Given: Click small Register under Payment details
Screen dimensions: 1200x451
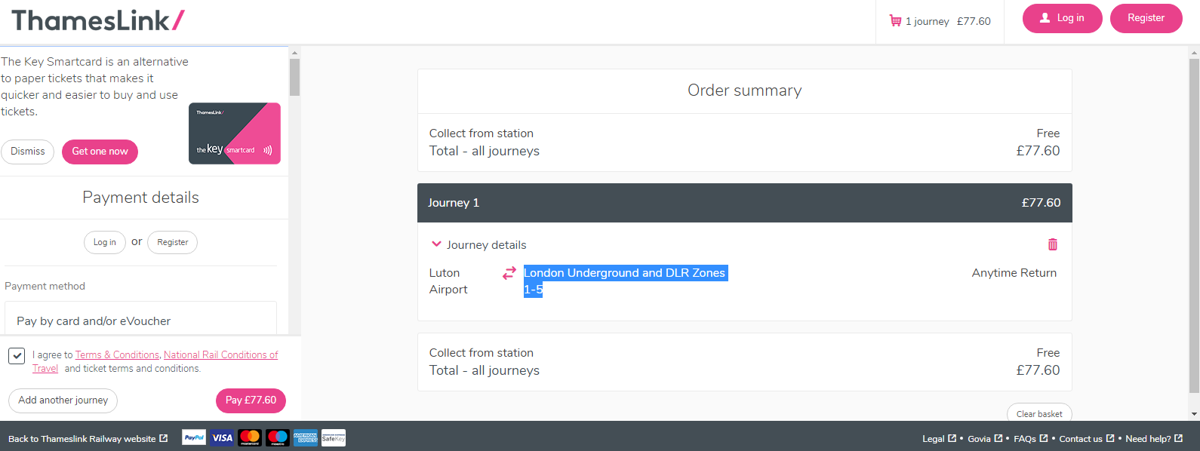Looking at the screenshot, I should [x=173, y=242].
